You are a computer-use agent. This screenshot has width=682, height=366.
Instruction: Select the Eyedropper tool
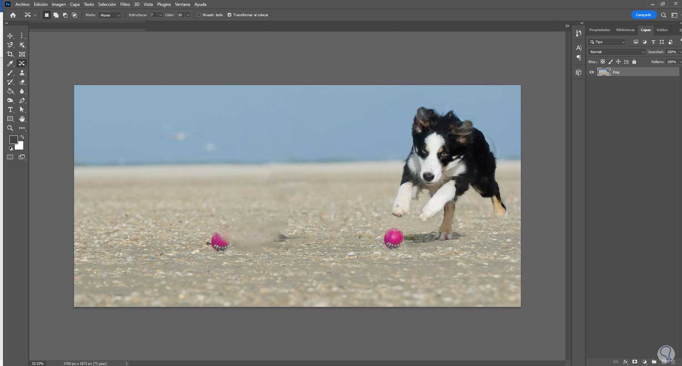tap(10, 64)
